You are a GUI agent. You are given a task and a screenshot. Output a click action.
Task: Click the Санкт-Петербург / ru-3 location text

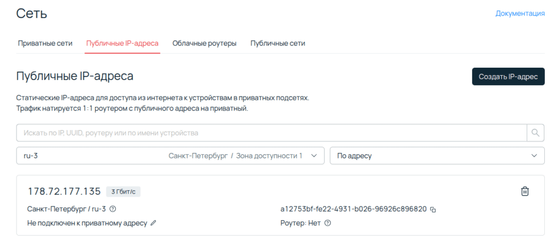pyautogui.click(x=66, y=209)
